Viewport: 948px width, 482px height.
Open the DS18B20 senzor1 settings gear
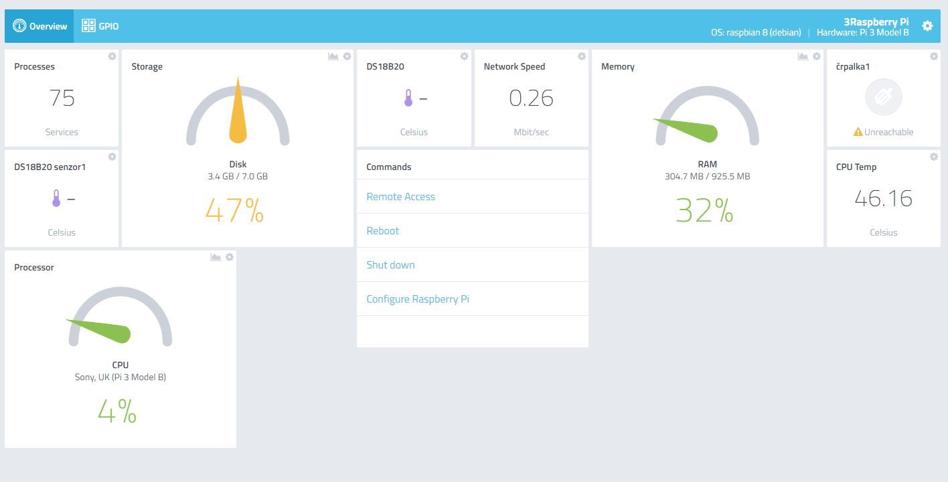(x=112, y=157)
